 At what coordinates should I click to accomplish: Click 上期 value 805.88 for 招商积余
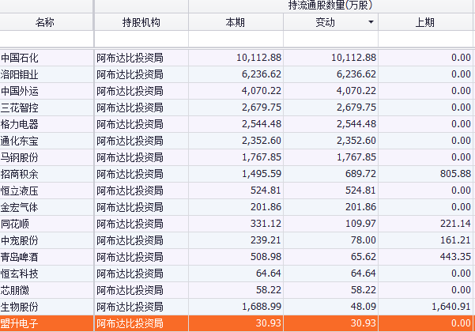[x=455, y=174]
